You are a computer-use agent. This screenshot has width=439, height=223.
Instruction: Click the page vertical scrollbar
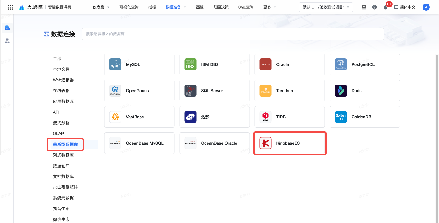coord(437,138)
